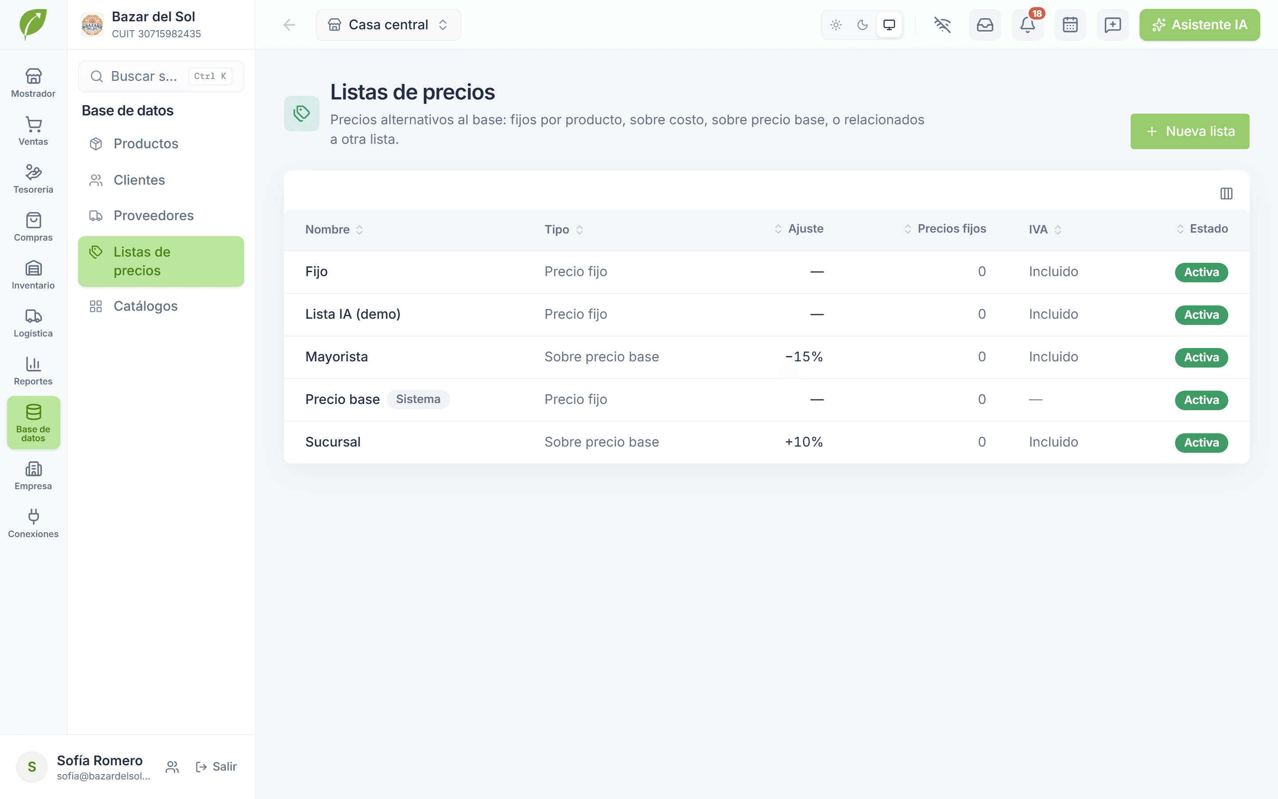Open the Reportes section

coord(33,371)
